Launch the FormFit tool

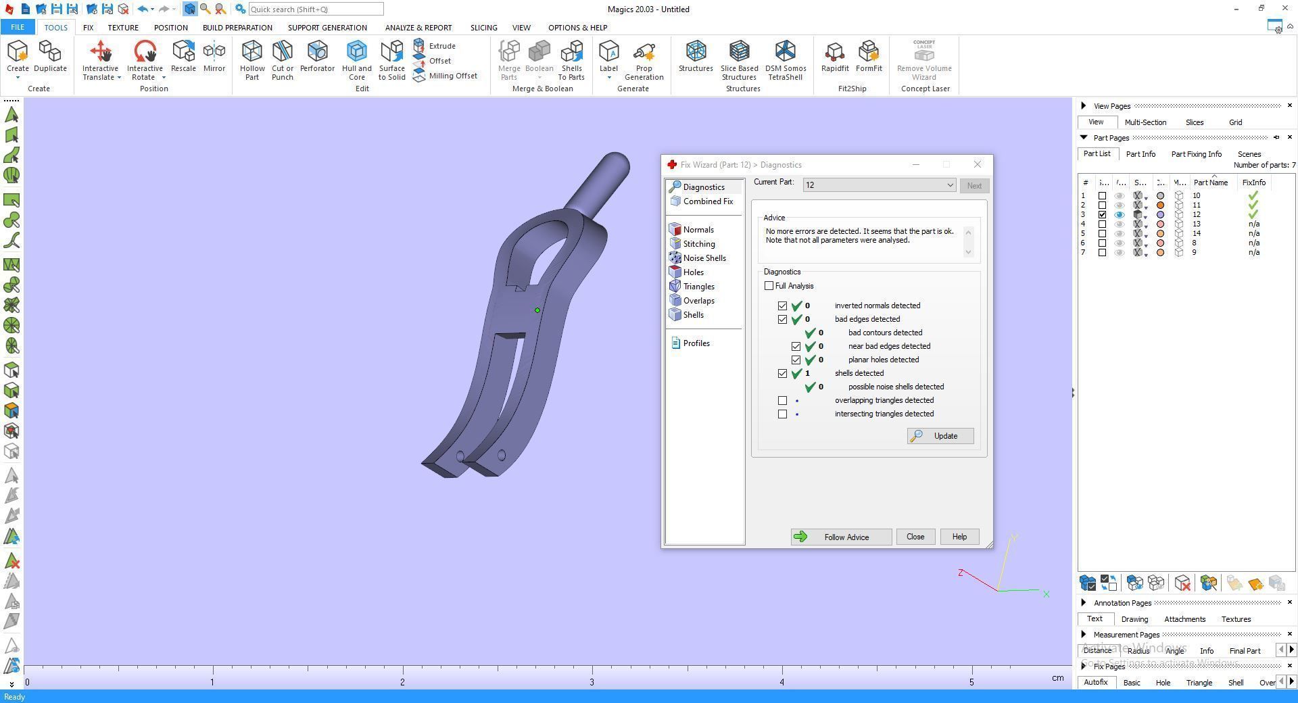tap(869, 57)
